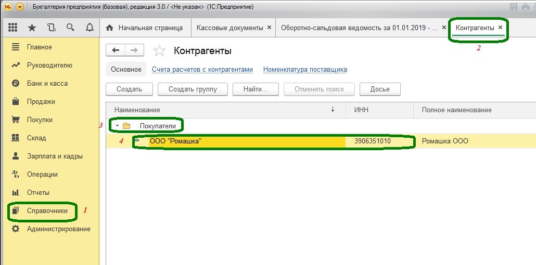
Task: Select the Контрагенты tab
Action: [475, 28]
